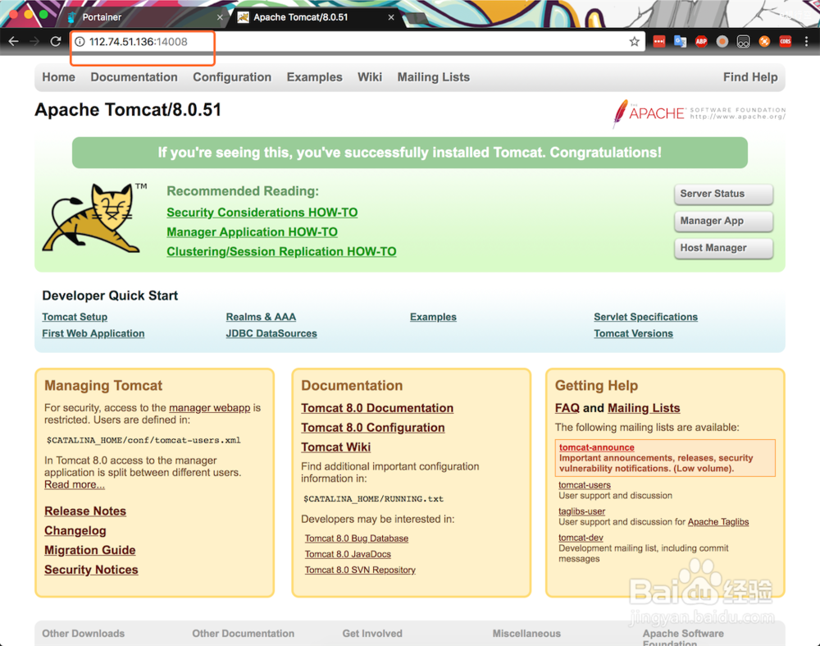Open the Migration Guide link
The width and height of the screenshot is (820, 646).
[90, 550]
